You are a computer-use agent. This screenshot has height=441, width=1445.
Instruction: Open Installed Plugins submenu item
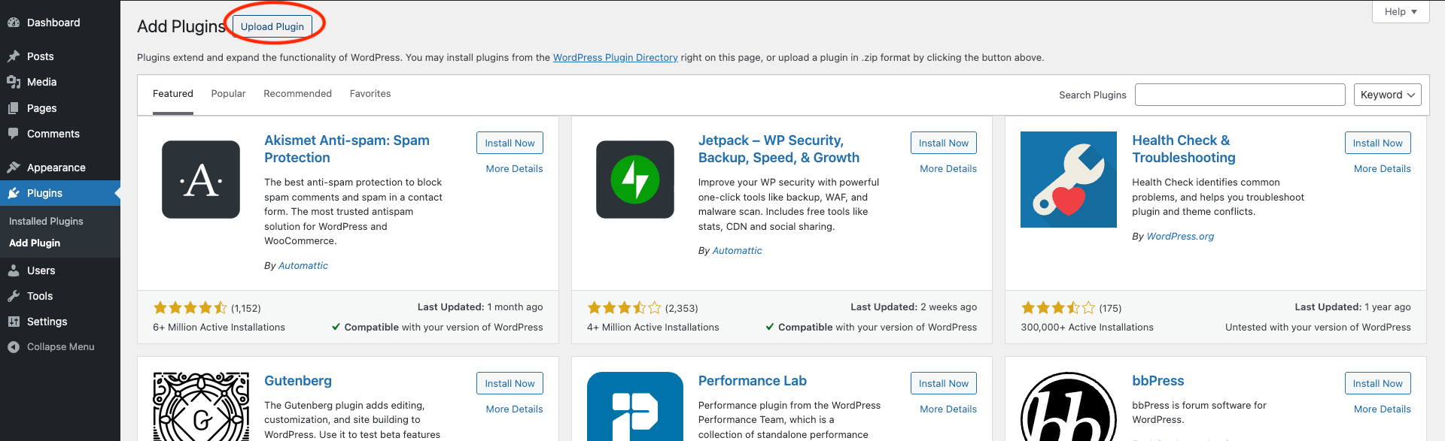[x=46, y=222]
